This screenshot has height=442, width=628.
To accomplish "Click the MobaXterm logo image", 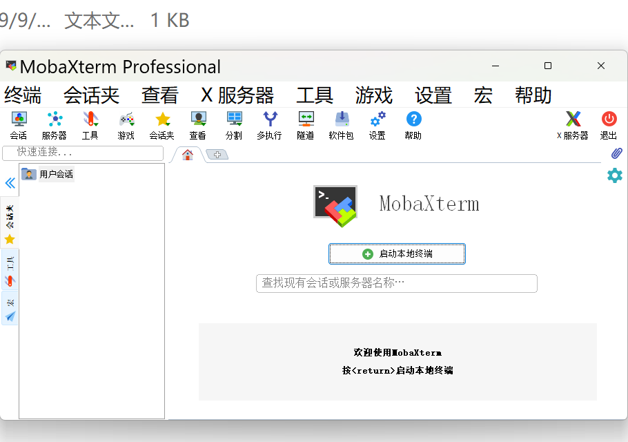I will pos(335,206).
